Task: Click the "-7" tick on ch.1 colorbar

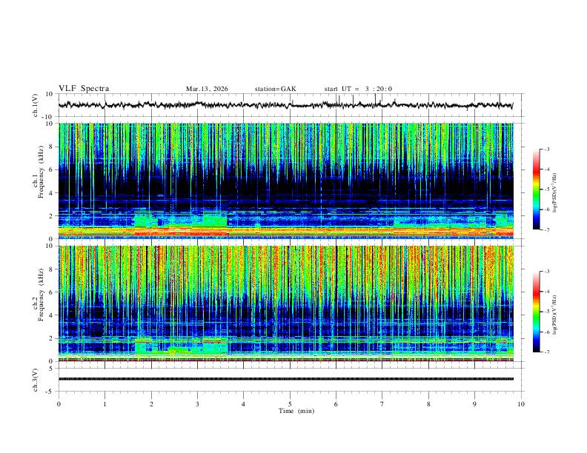Action: [x=547, y=230]
